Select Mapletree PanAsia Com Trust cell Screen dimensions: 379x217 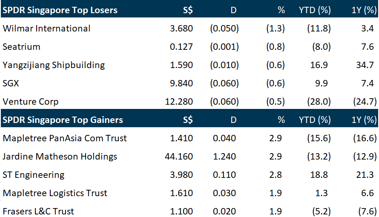(x=65, y=138)
